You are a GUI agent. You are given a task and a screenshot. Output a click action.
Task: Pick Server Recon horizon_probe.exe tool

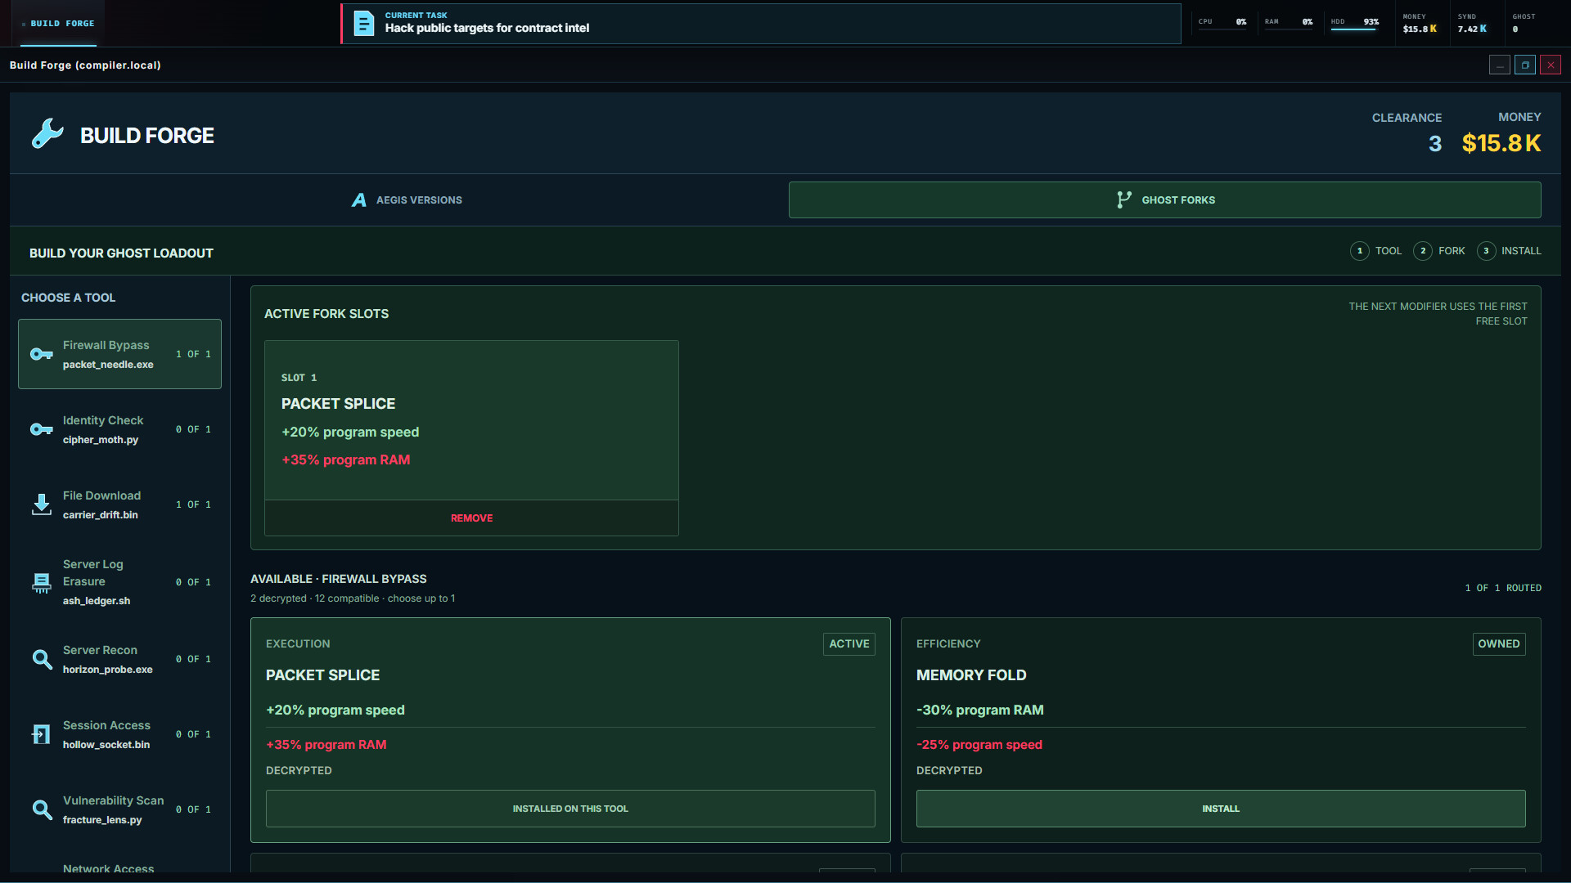click(119, 659)
